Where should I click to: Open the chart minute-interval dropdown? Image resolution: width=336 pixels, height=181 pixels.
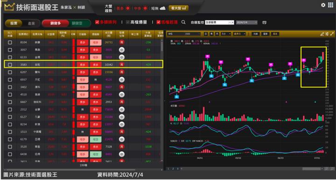click(226, 34)
